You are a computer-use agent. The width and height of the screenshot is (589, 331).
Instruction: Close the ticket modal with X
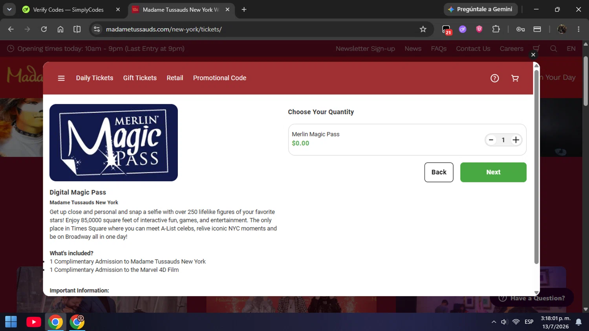[x=533, y=55]
